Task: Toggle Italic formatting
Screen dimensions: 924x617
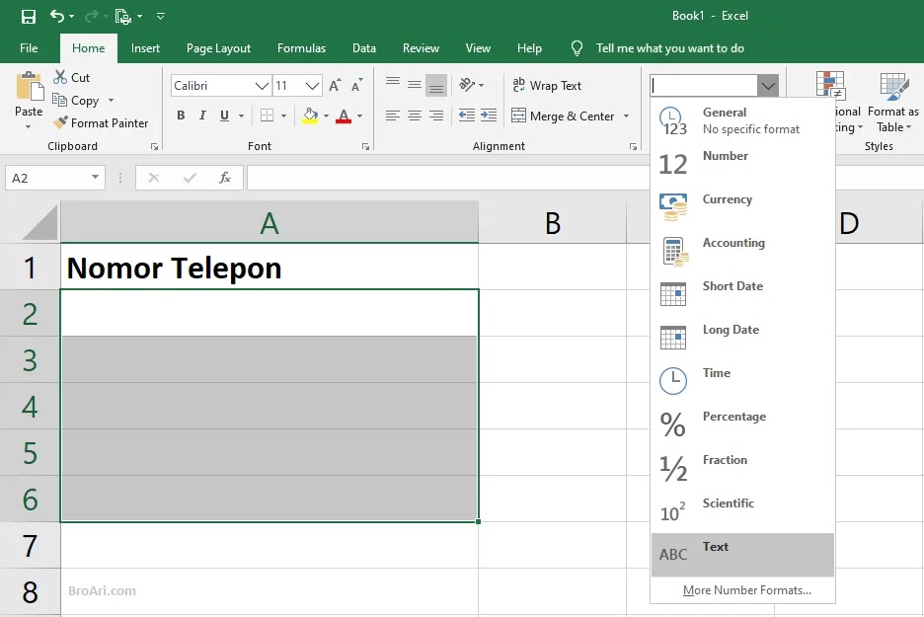Action: 202,116
